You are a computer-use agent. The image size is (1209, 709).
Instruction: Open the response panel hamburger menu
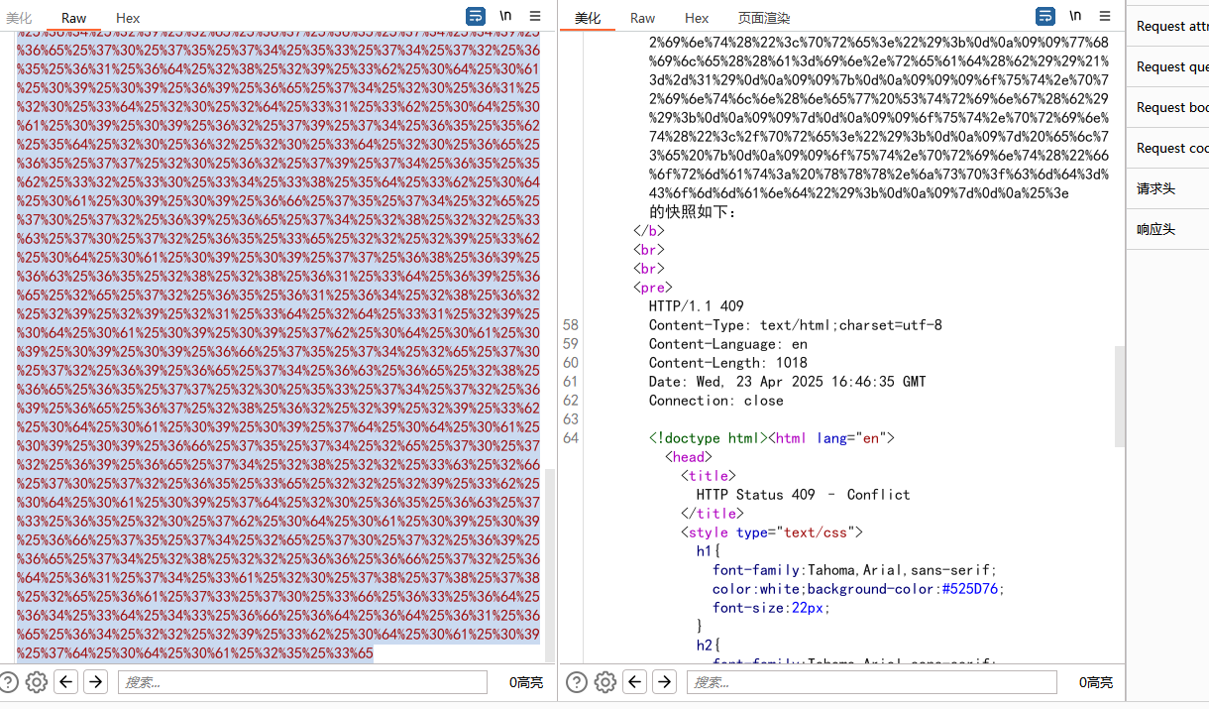coord(1105,16)
